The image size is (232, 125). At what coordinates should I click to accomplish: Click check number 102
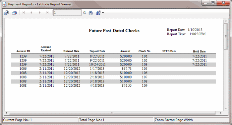pos(145,61)
